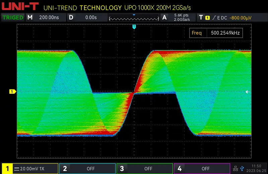Click the yellow channel 1 ground level marker
268x174 pixels.
[x=12, y=91]
